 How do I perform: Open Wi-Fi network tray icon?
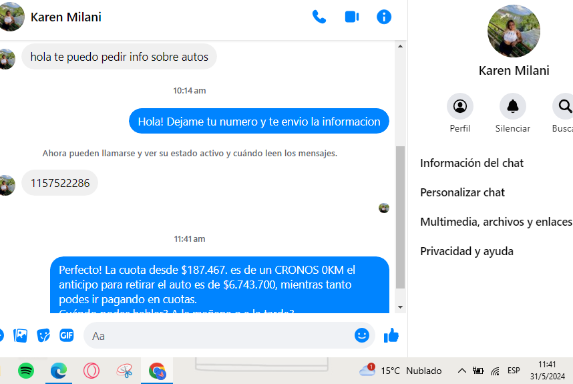(x=495, y=371)
